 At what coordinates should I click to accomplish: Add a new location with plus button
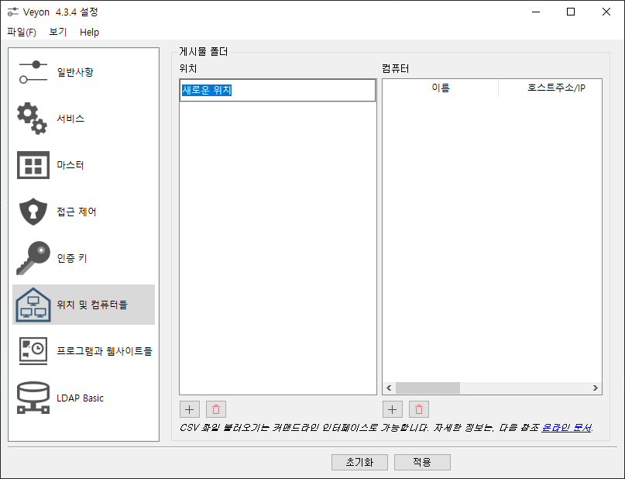pyautogui.click(x=190, y=409)
